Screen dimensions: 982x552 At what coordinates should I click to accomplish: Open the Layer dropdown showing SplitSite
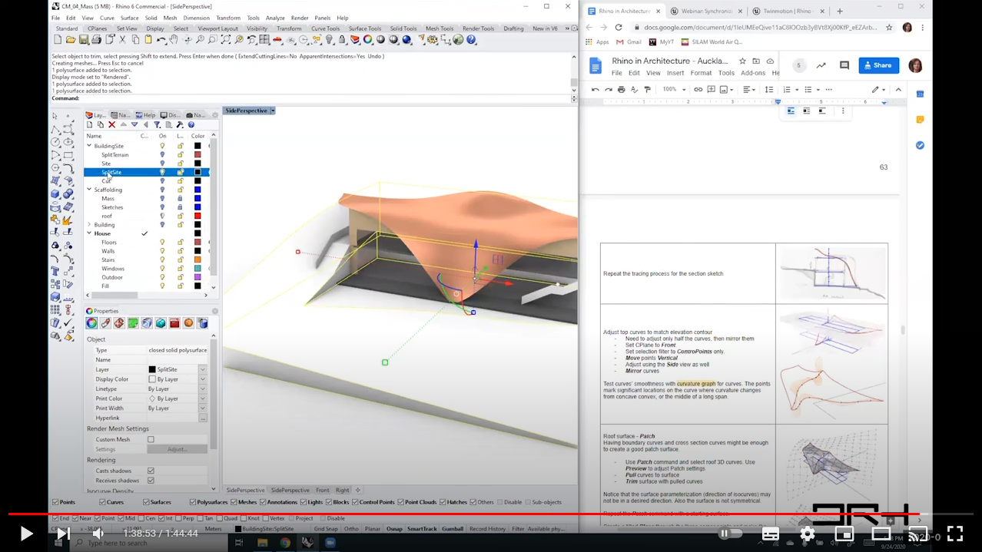click(x=177, y=369)
